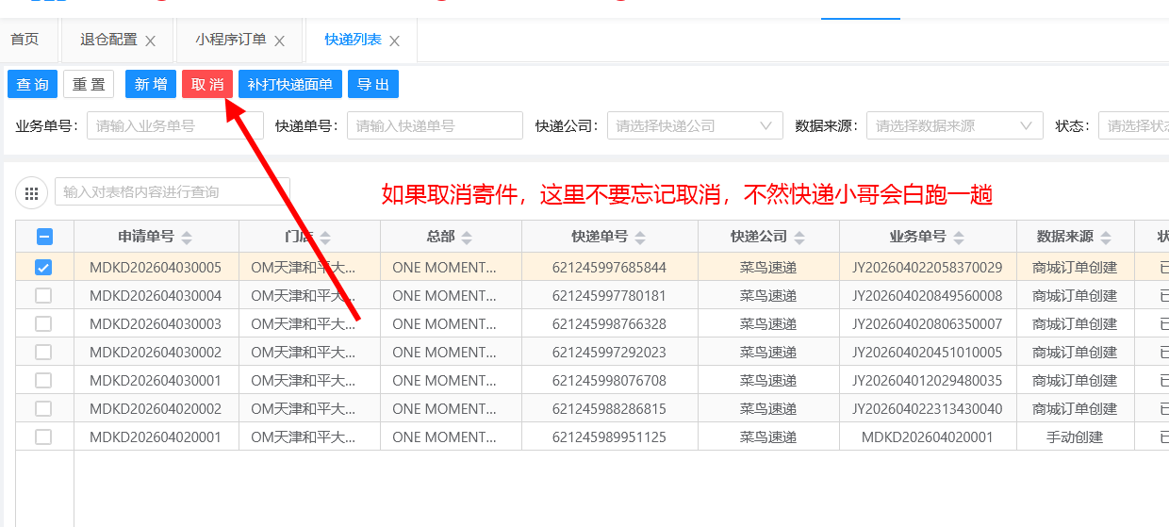The image size is (1169, 527).
Task: Toggle the select-all checkbox in table header
Action: (x=44, y=238)
